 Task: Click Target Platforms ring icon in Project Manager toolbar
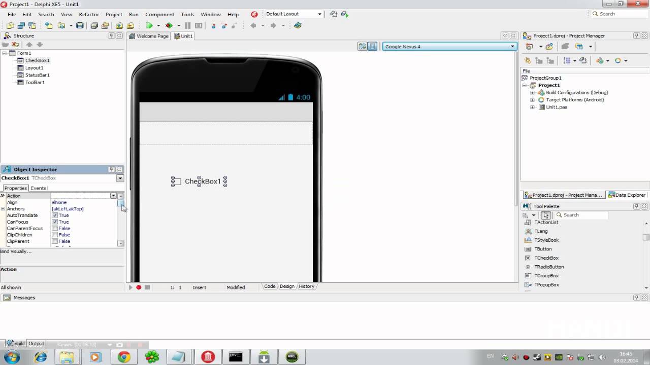pos(618,60)
